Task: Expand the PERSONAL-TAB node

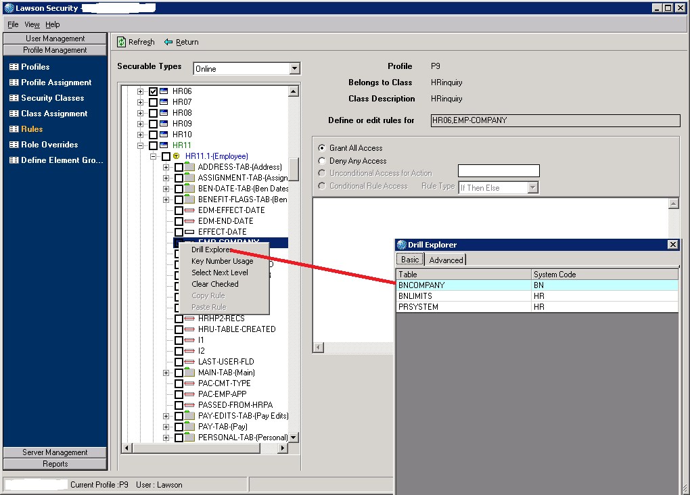Action: coord(166,438)
